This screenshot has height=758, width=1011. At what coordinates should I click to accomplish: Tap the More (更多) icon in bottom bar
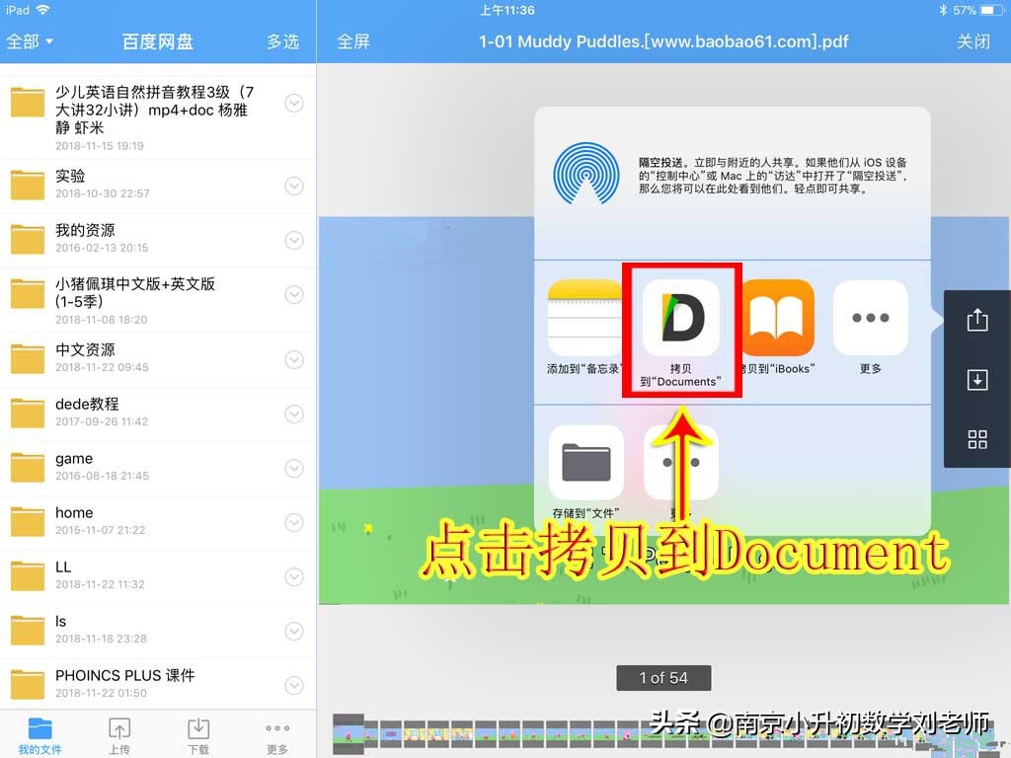[277, 732]
